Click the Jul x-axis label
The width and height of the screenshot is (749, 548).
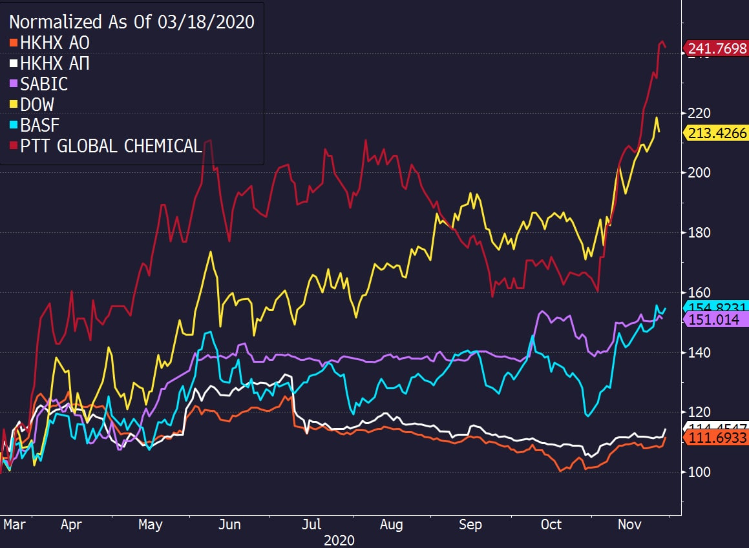coord(311,525)
